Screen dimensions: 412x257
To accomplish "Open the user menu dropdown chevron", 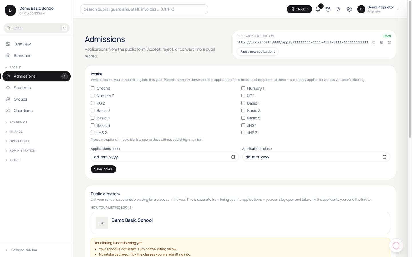I will tap(398, 9).
